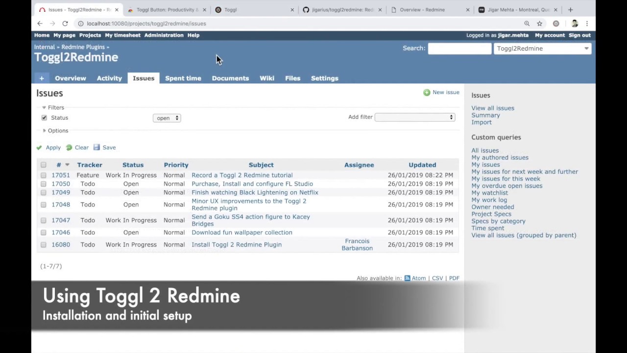Open a new browser tab with plus
This screenshot has width=627, height=353.
[x=570, y=10]
